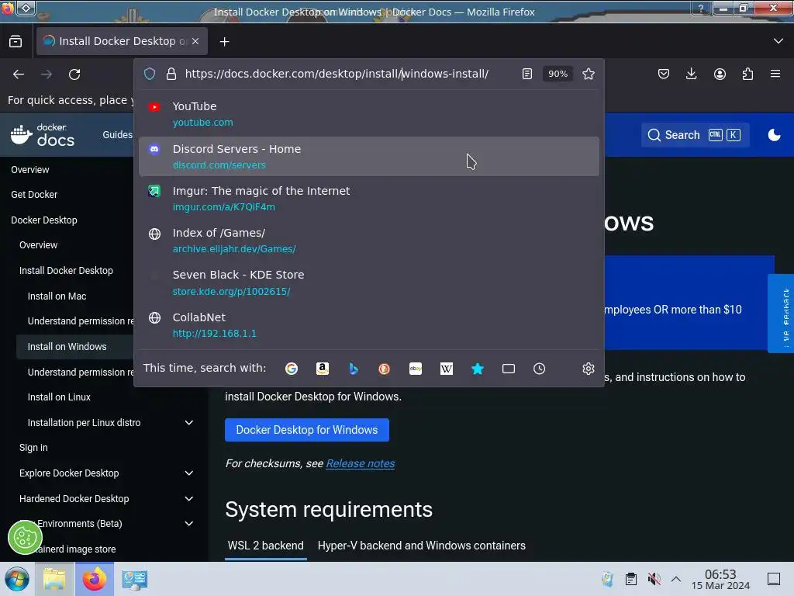Viewport: 794px width, 596px height.
Task: Select the YouTube suggestion
Action: (368, 114)
